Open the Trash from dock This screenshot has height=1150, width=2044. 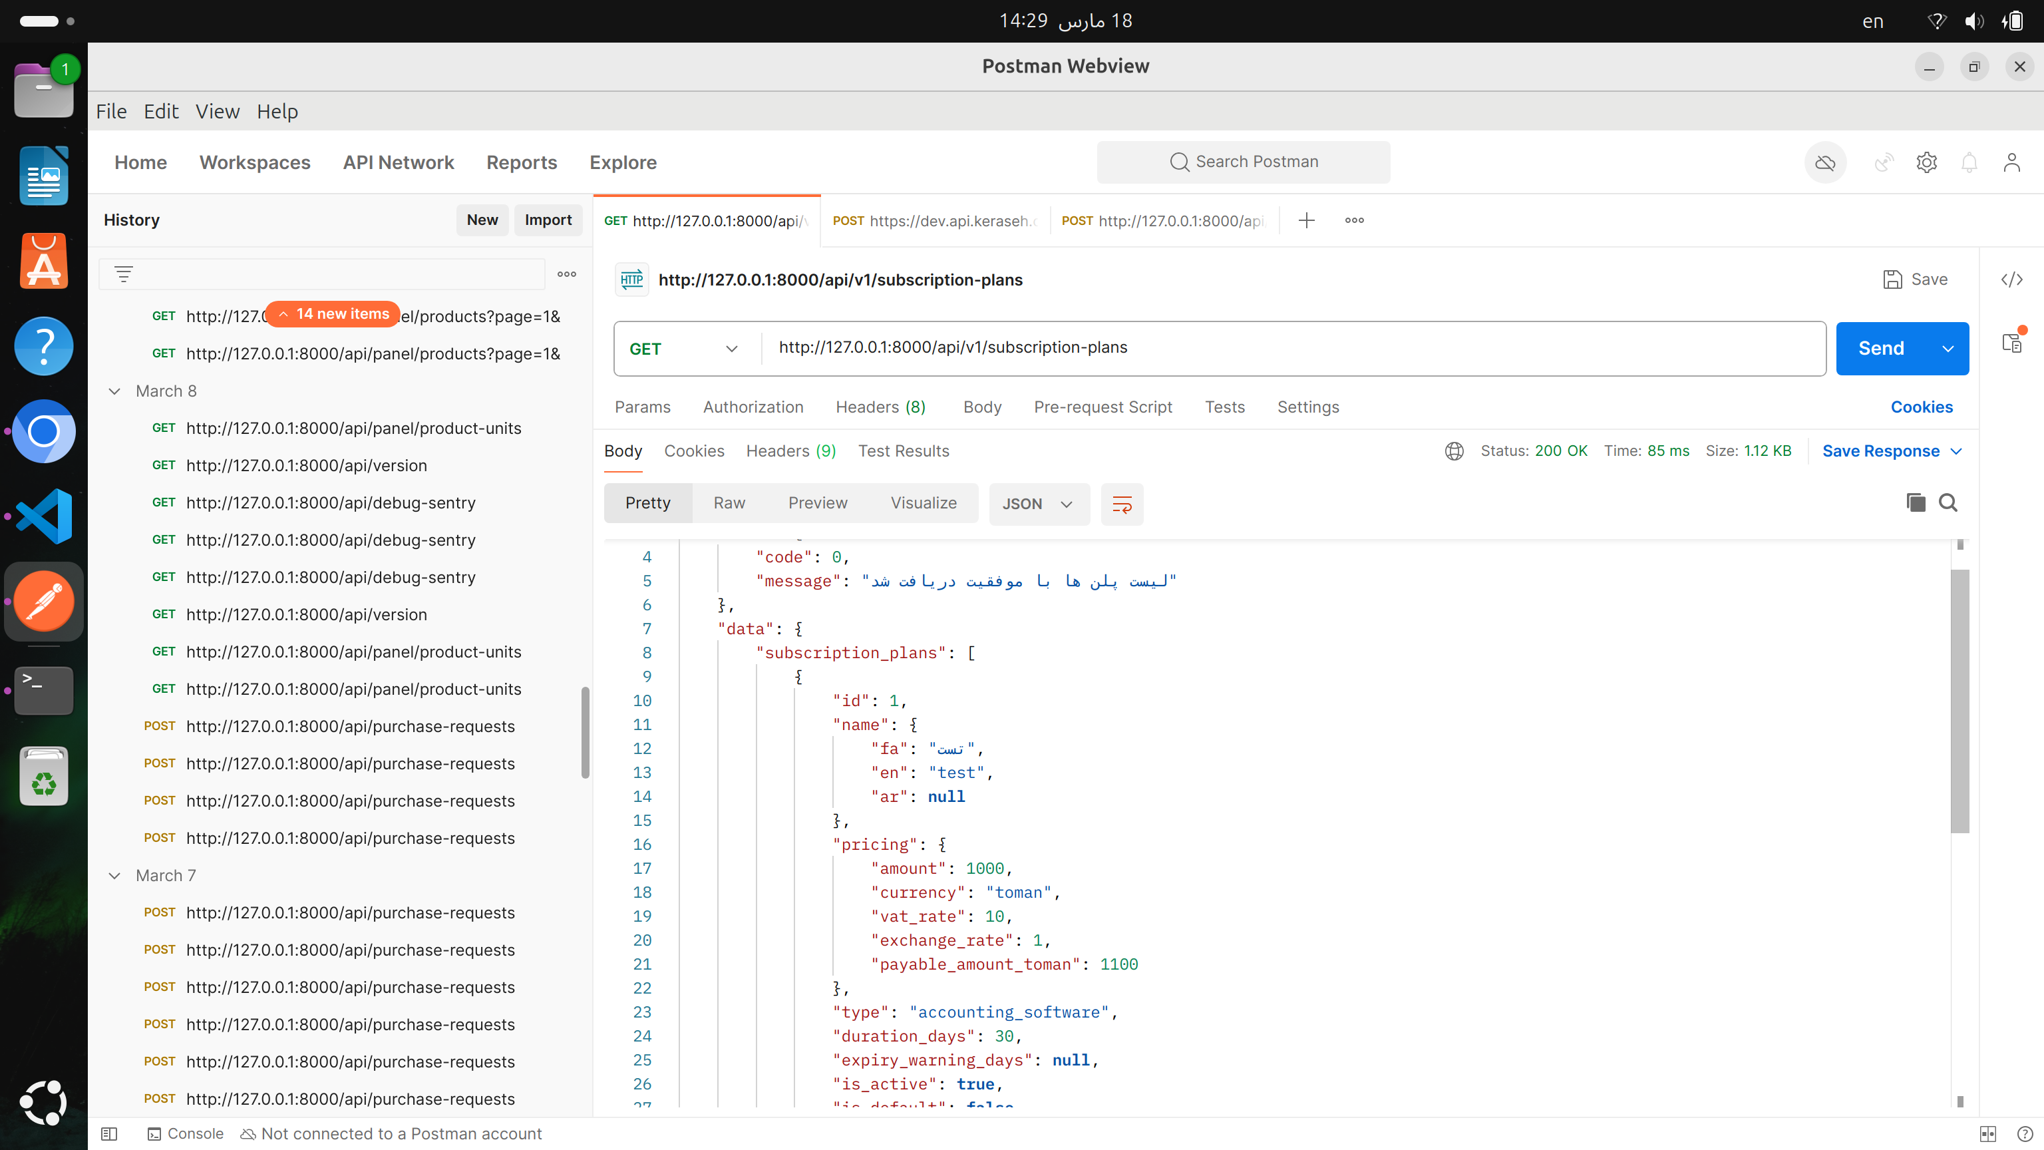[x=44, y=776]
